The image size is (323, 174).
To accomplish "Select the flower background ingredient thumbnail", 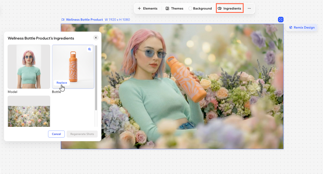I will pyautogui.click(x=29, y=111).
